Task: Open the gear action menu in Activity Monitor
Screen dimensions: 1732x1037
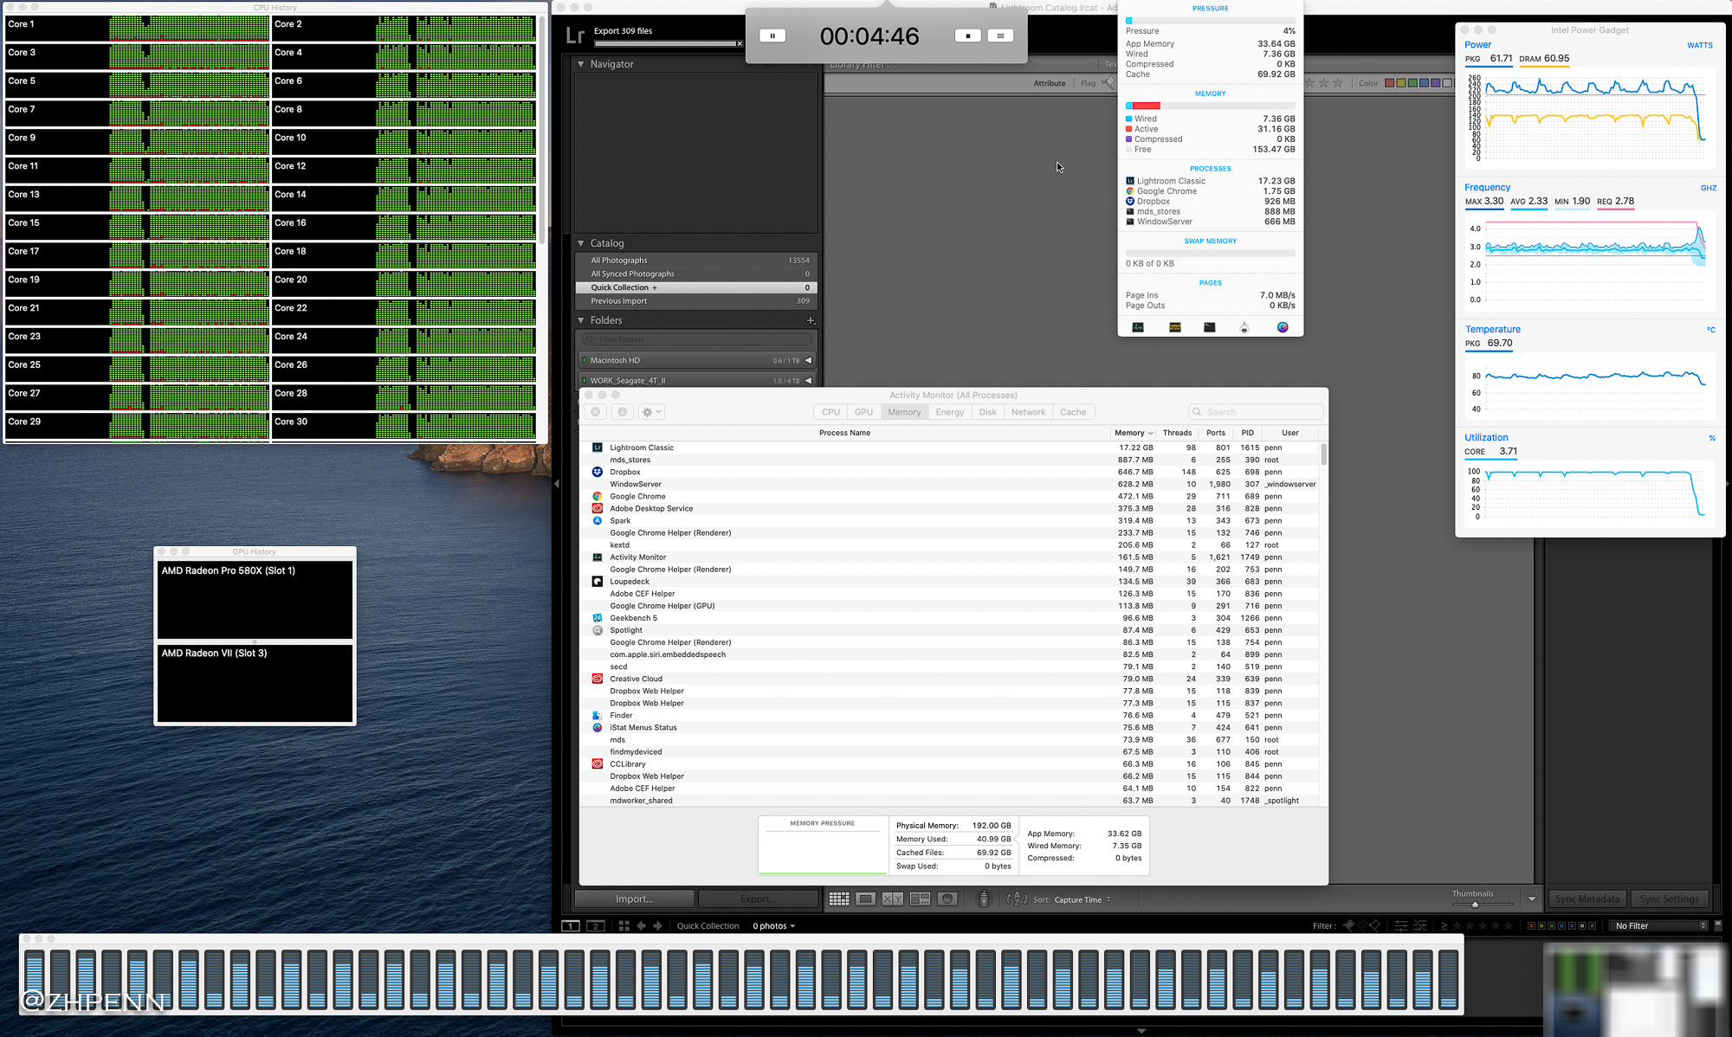Action: pos(651,412)
